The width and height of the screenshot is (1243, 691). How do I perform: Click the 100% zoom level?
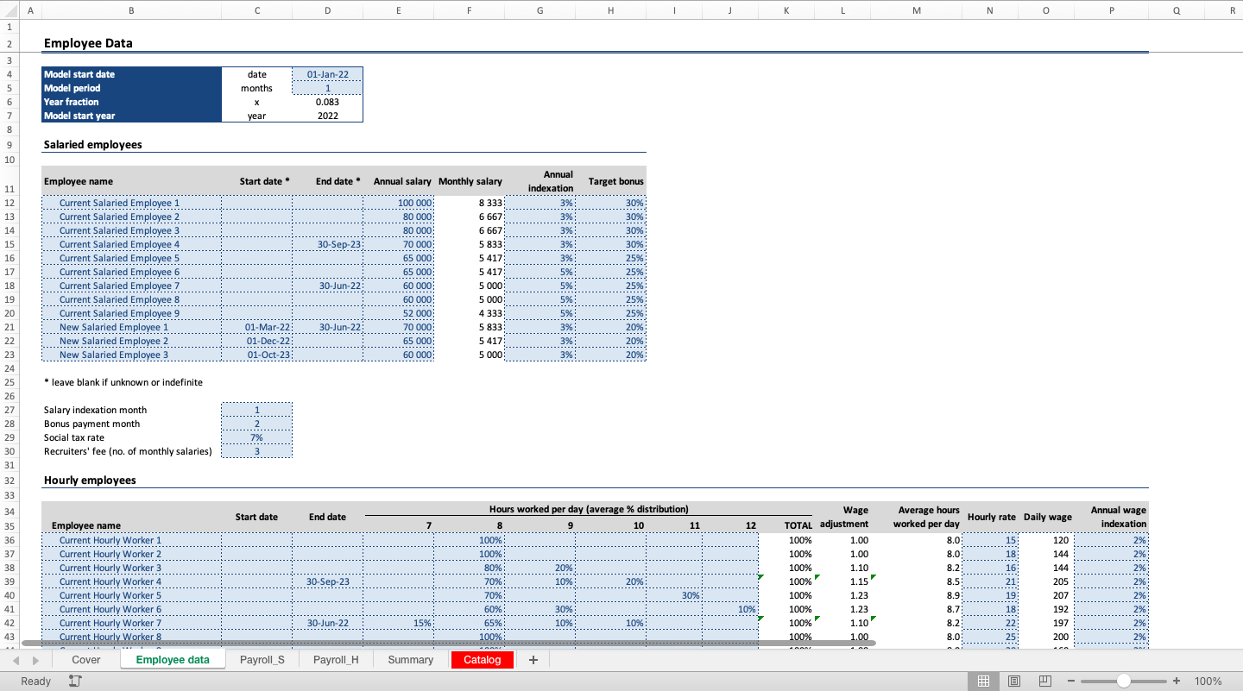1208,681
